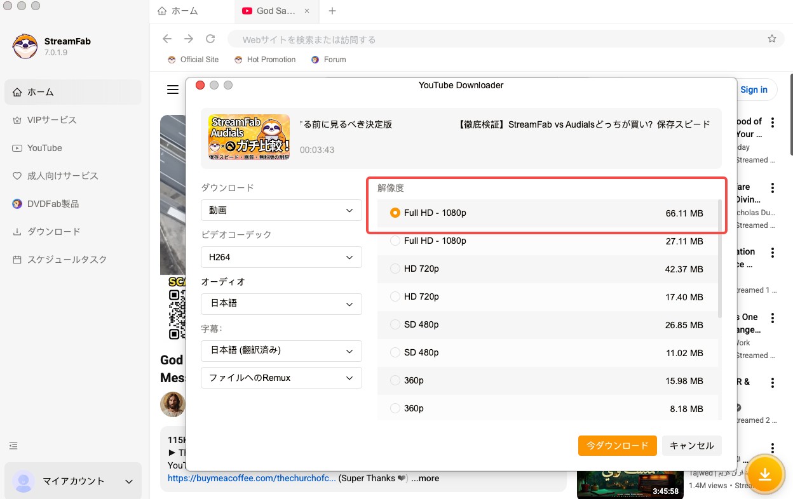Viewport: 793px width, 499px height.
Task: Click the channel avatar below video title
Action: pos(172,404)
